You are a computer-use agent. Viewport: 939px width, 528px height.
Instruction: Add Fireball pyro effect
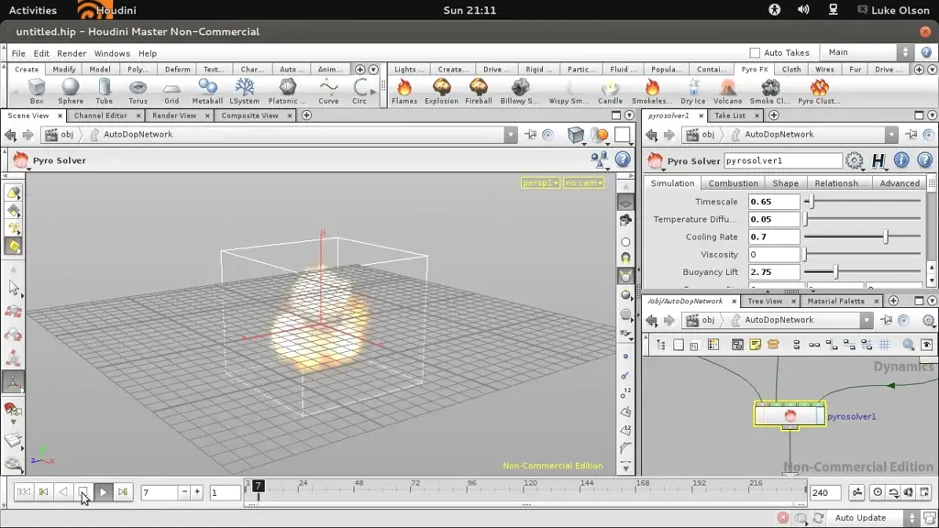[479, 91]
